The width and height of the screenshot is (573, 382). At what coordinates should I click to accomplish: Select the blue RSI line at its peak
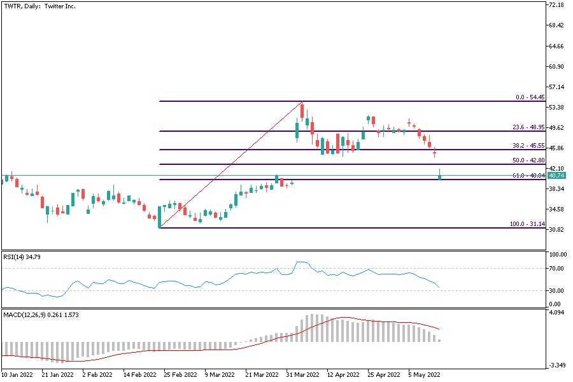(x=302, y=262)
